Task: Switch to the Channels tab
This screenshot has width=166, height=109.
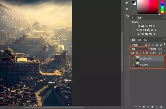Action: [x=139, y=40]
